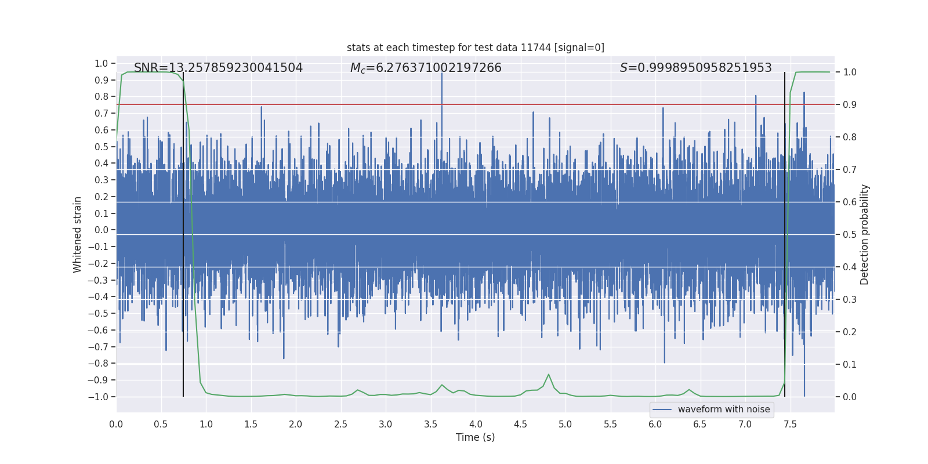This screenshot has height=464, width=928.
Task: Click the 'Detection probability' right axis label
Action: [865, 234]
